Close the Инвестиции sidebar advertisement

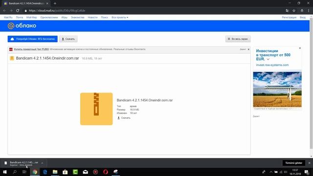[300, 48]
